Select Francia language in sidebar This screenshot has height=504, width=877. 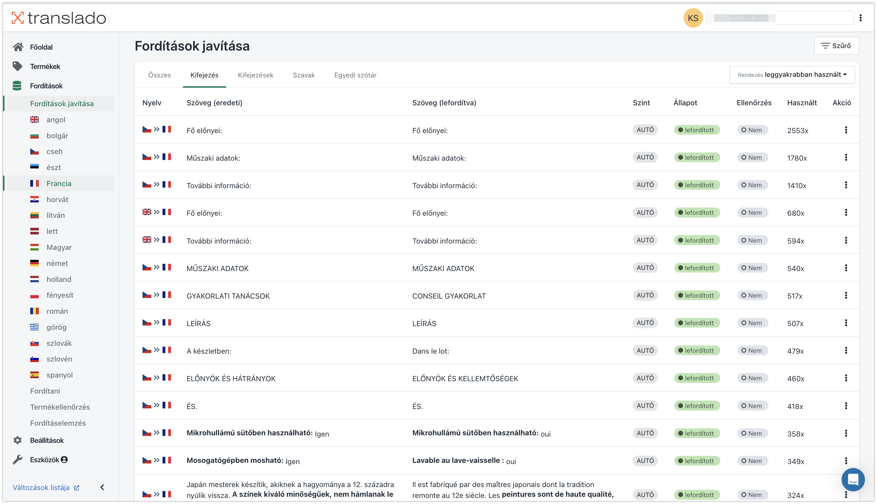click(x=59, y=183)
